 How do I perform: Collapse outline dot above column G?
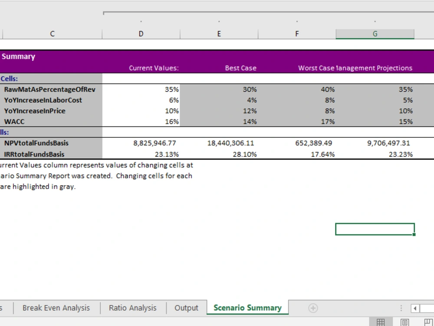coord(375,21)
